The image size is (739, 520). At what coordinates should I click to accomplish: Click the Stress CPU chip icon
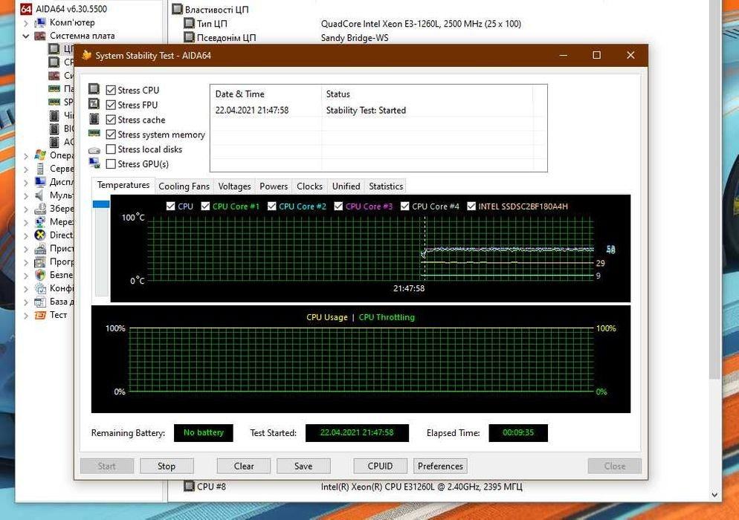[94, 89]
